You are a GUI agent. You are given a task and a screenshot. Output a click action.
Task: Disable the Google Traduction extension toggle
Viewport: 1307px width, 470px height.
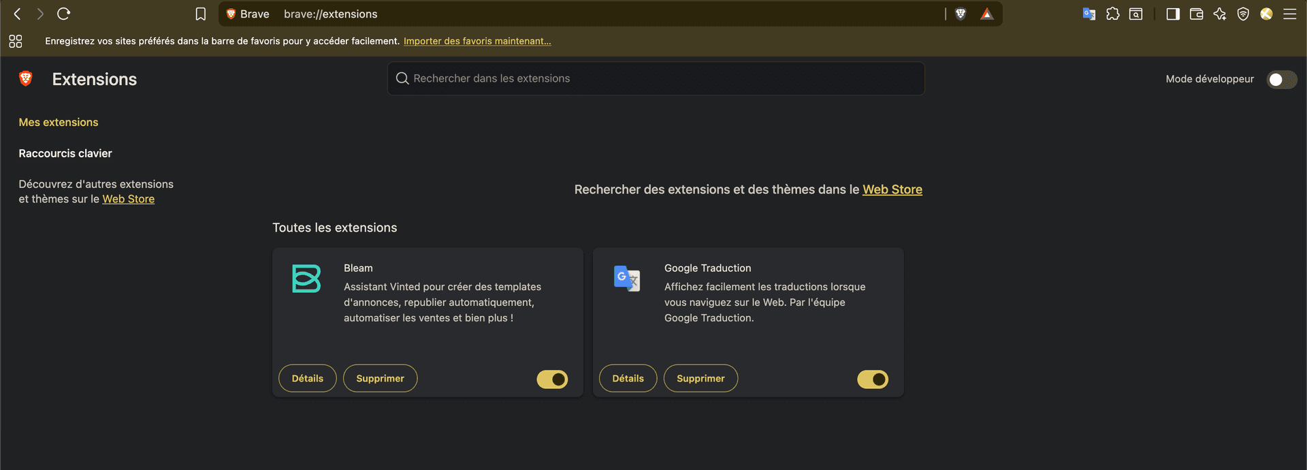(x=873, y=379)
